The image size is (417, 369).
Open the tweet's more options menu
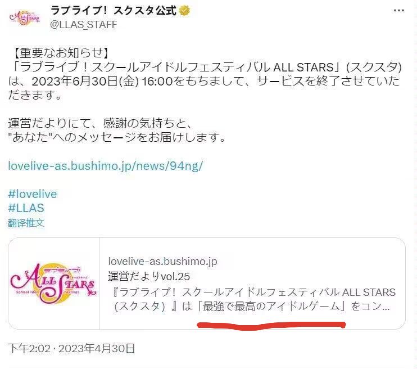(x=398, y=11)
